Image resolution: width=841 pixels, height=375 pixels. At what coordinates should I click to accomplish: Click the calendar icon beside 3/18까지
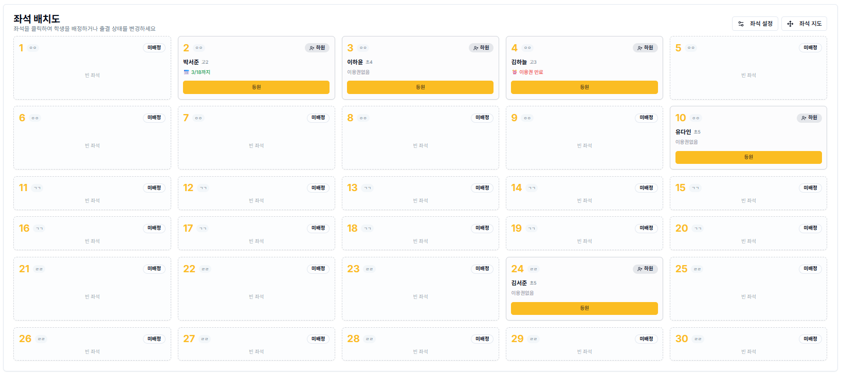pyautogui.click(x=186, y=72)
